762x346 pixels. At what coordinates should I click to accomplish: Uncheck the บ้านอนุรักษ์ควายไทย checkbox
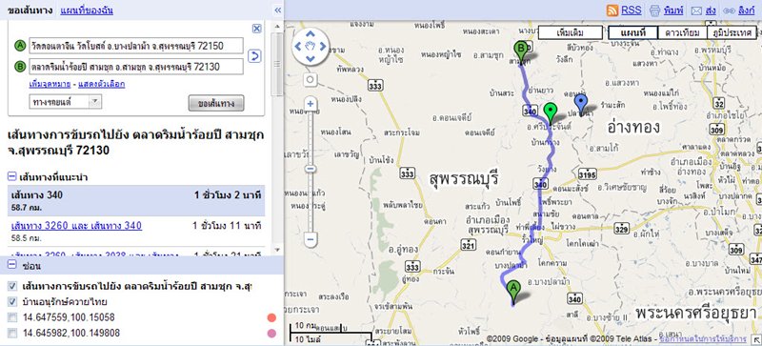click(x=12, y=302)
